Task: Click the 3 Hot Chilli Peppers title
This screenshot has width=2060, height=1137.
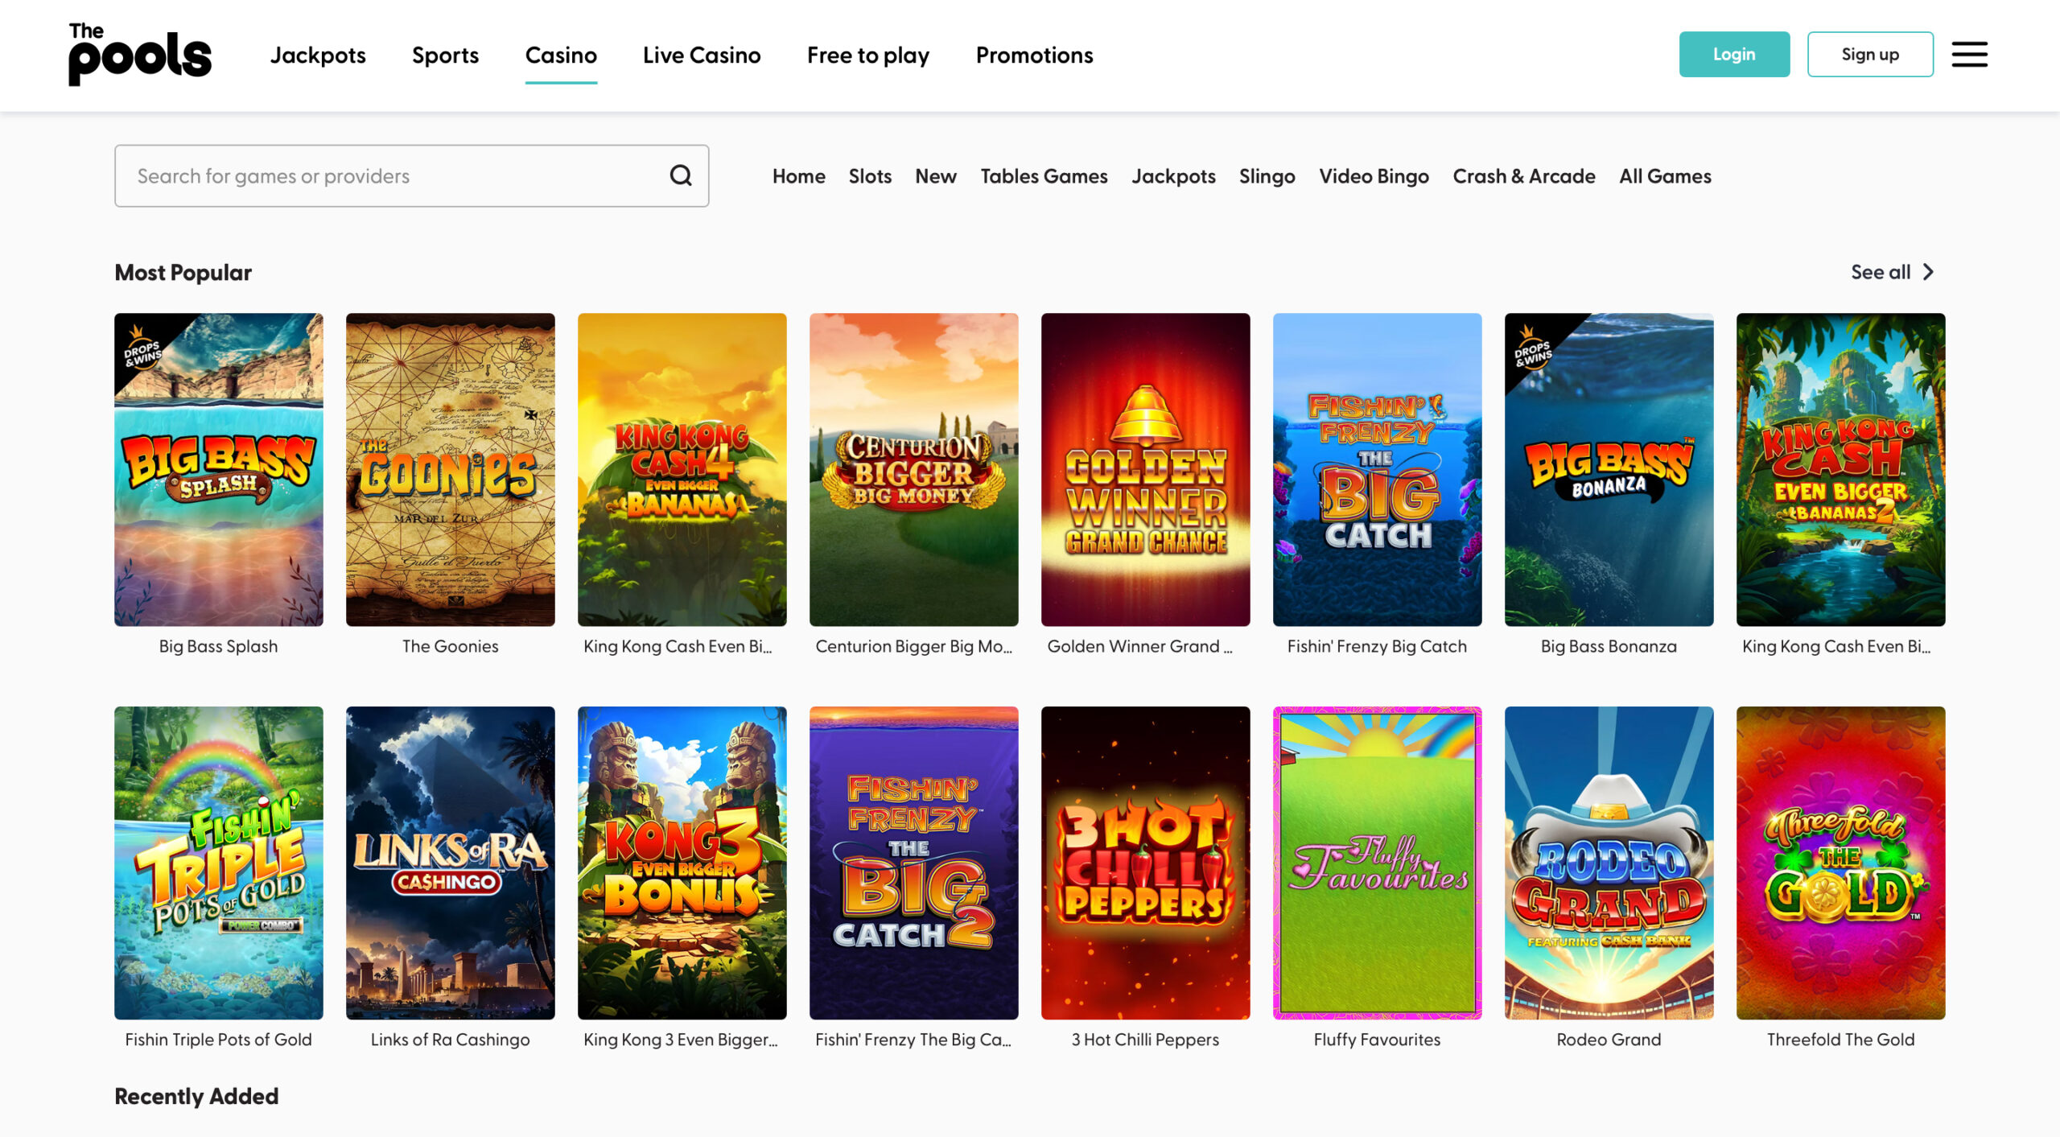Action: pos(1145,1040)
